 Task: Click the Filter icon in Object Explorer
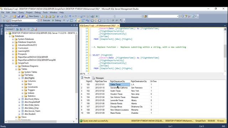click(x=28, y=29)
